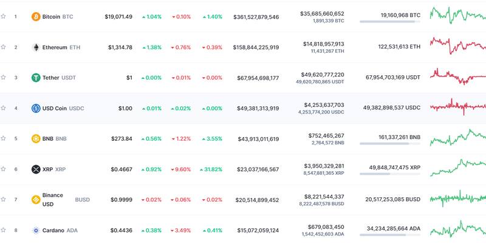Click the black XRP logo icon
Viewport: 486px width, 244px height.
[36, 169]
